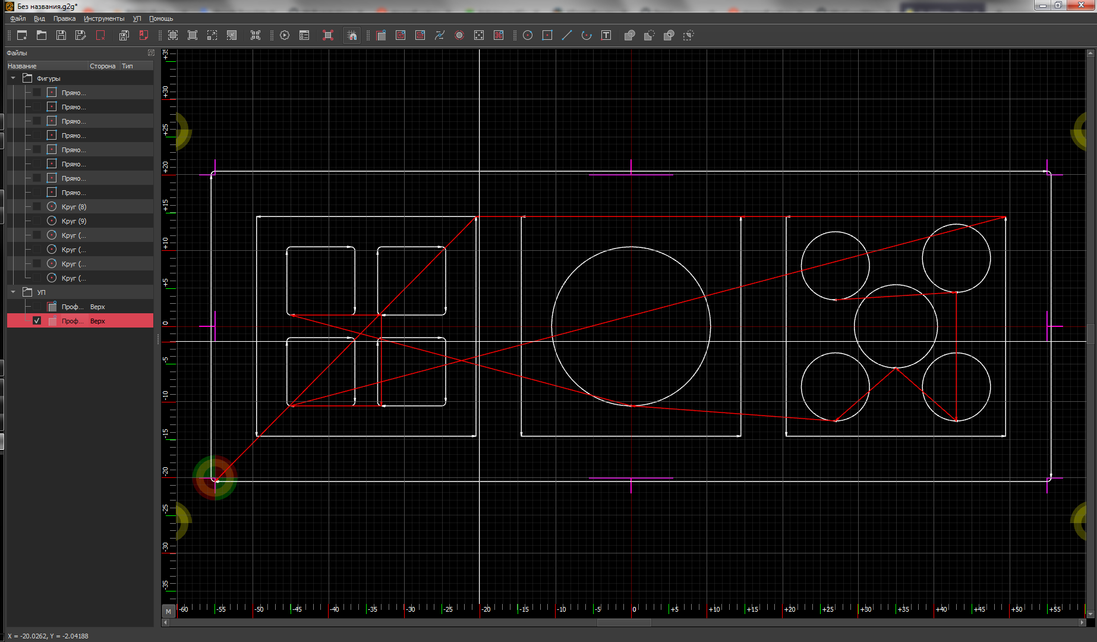
Task: Click the M button beside the ruler
Action: click(168, 610)
